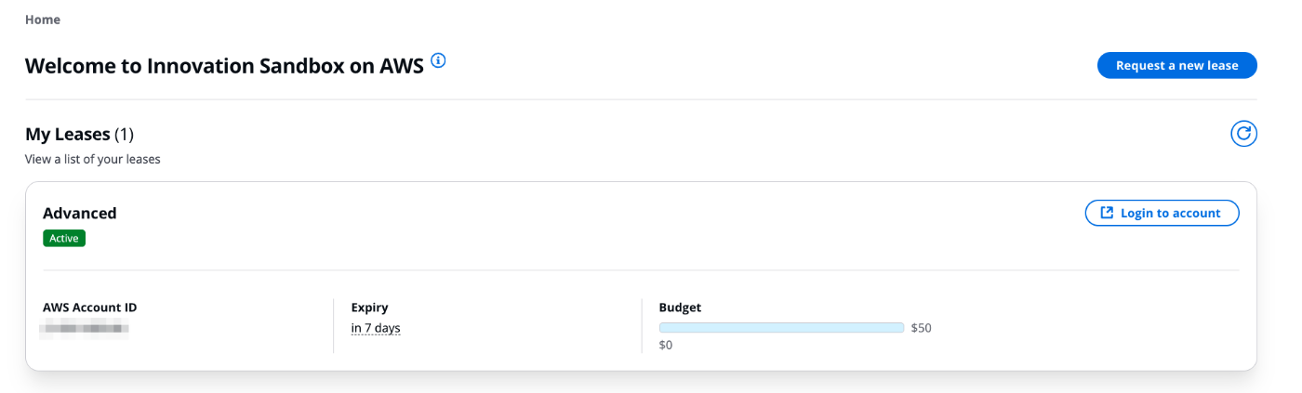
Task: Click the blurred AWS Account ID value
Action: [86, 328]
